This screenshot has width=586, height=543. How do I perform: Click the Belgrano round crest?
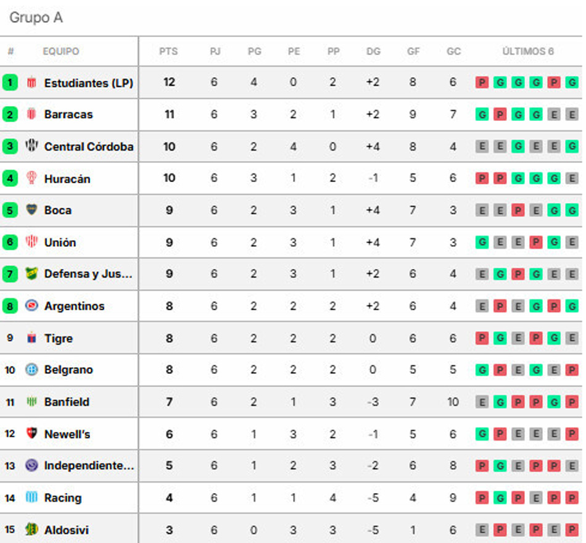point(31,370)
